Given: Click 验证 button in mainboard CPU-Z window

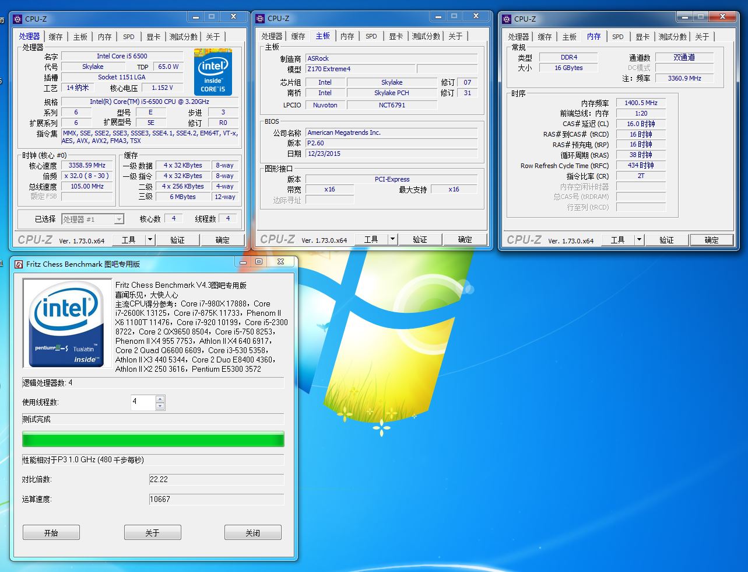Looking at the screenshot, I should pyautogui.click(x=420, y=239).
